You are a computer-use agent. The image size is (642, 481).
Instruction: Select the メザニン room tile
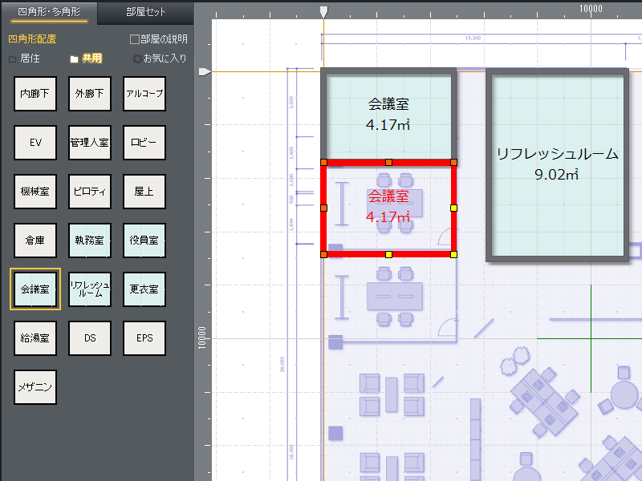35,386
